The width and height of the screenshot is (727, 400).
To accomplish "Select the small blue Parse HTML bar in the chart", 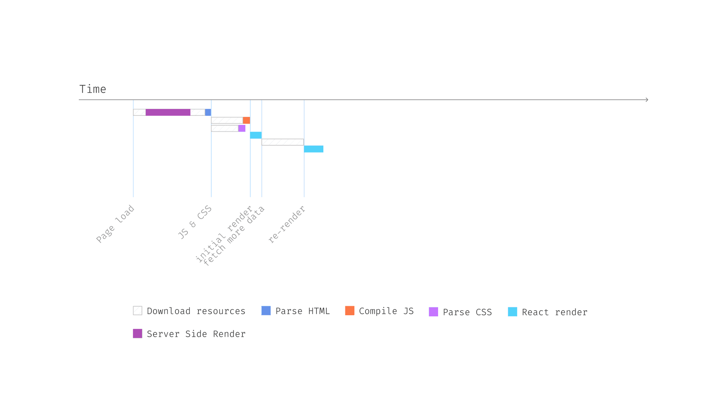I will (208, 112).
